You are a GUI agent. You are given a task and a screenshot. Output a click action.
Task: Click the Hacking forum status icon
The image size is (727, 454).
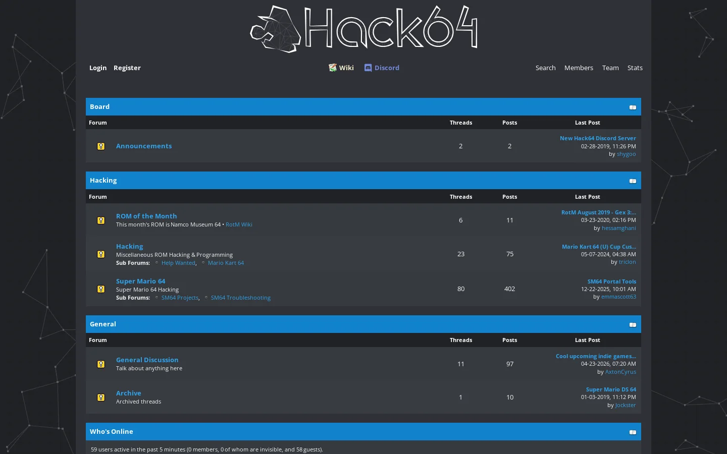point(101,254)
